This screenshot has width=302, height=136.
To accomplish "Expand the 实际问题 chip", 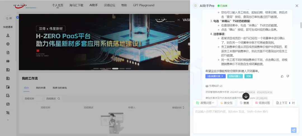I will (x=235, y=76).
